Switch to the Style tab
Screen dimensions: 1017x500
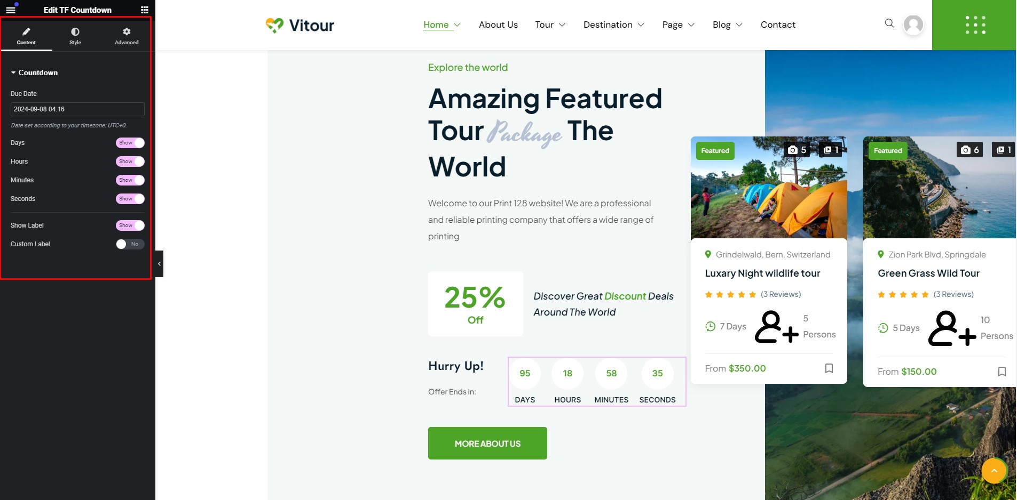[x=75, y=36]
